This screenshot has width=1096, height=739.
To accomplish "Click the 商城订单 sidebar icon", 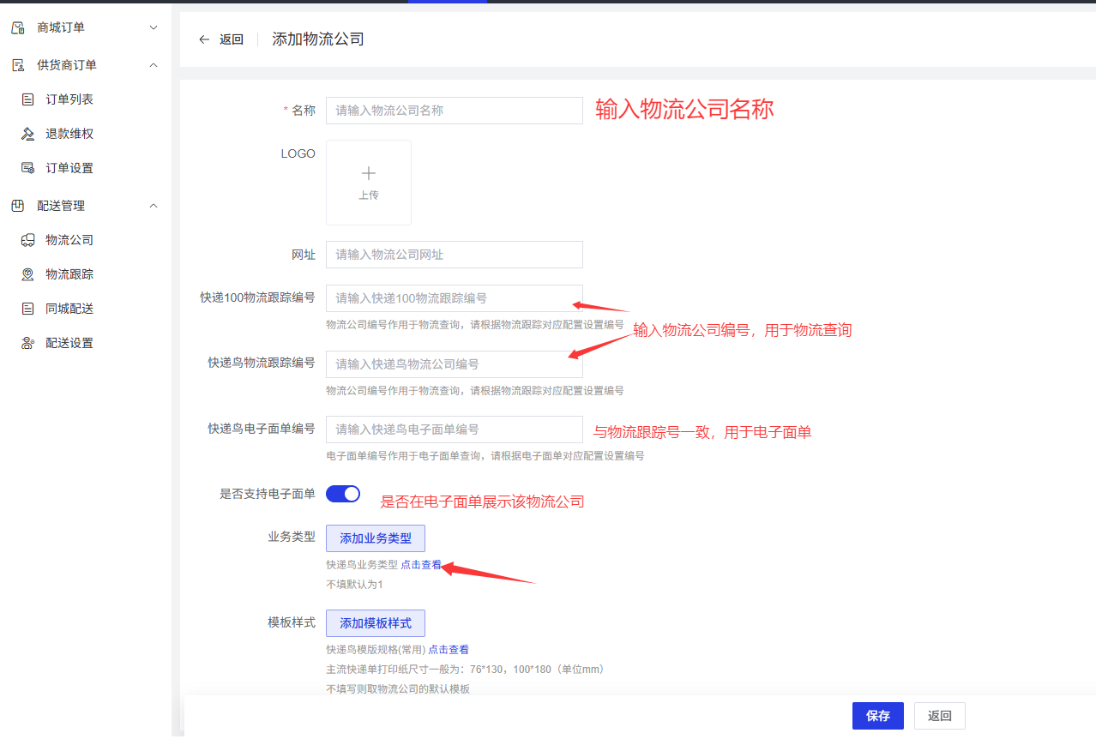I will pyautogui.click(x=17, y=27).
